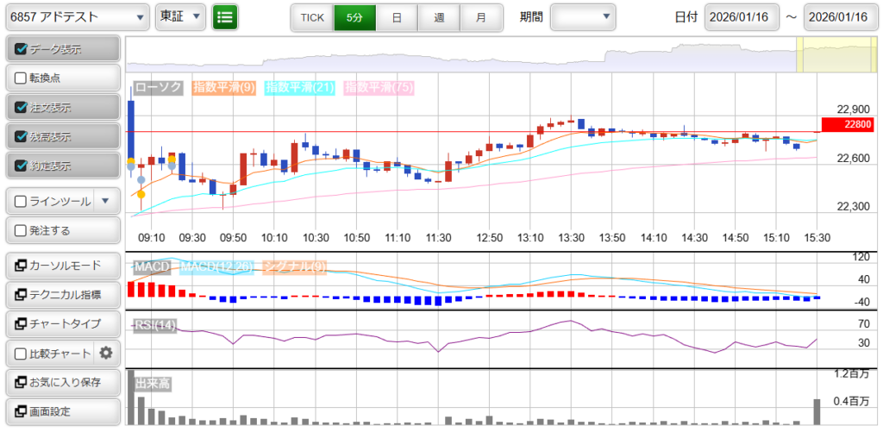Uncheck the データ表示 checkbox
This screenshot has height=432, width=883.
(x=22, y=49)
